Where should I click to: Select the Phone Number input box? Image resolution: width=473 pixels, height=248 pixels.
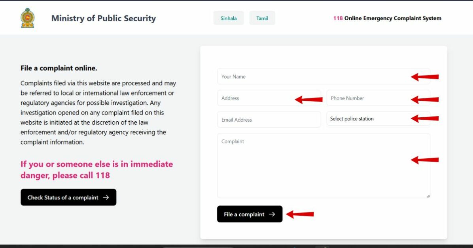pyautogui.click(x=368, y=98)
